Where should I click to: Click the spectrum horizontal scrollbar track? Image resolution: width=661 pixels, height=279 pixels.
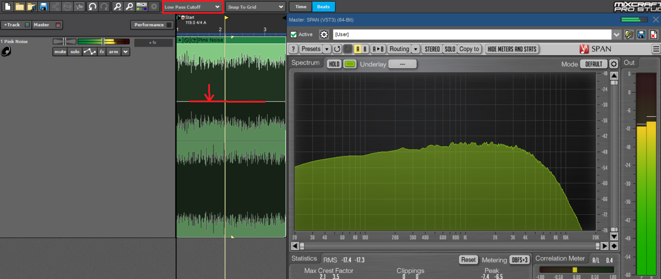pyautogui.click(x=449, y=246)
